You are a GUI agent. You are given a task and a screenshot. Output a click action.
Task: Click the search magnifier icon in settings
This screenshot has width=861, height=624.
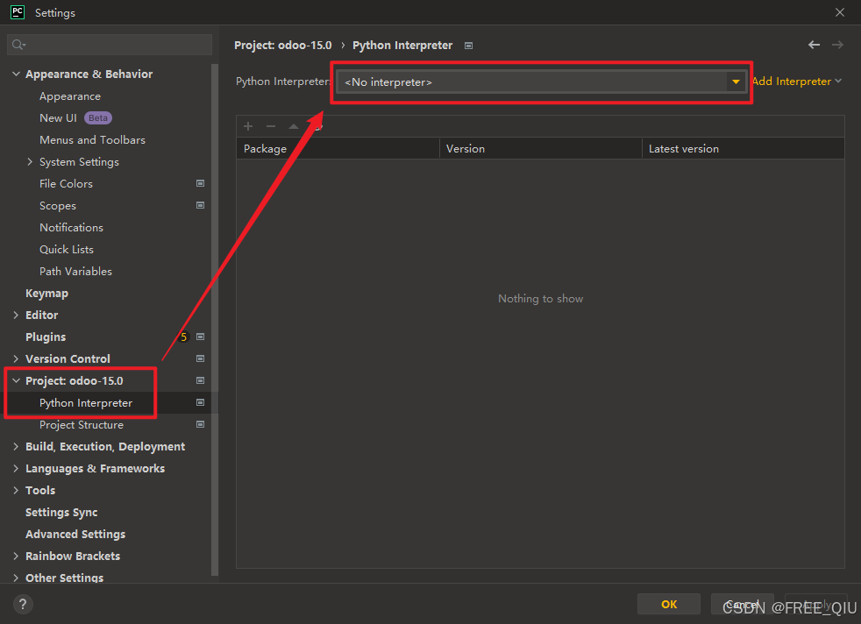coord(18,45)
